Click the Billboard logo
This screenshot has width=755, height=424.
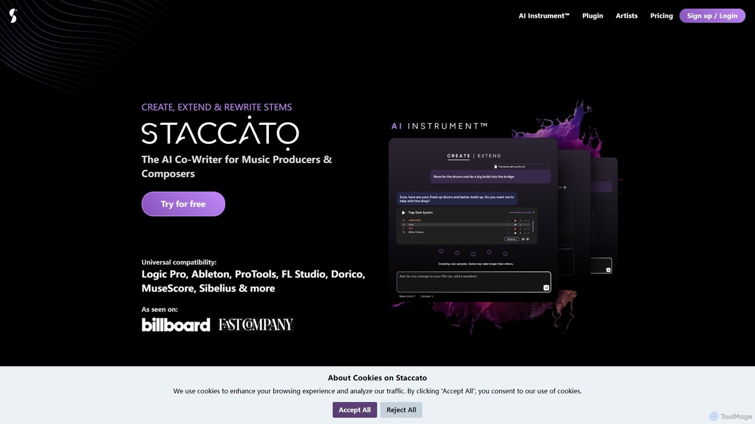pos(176,324)
